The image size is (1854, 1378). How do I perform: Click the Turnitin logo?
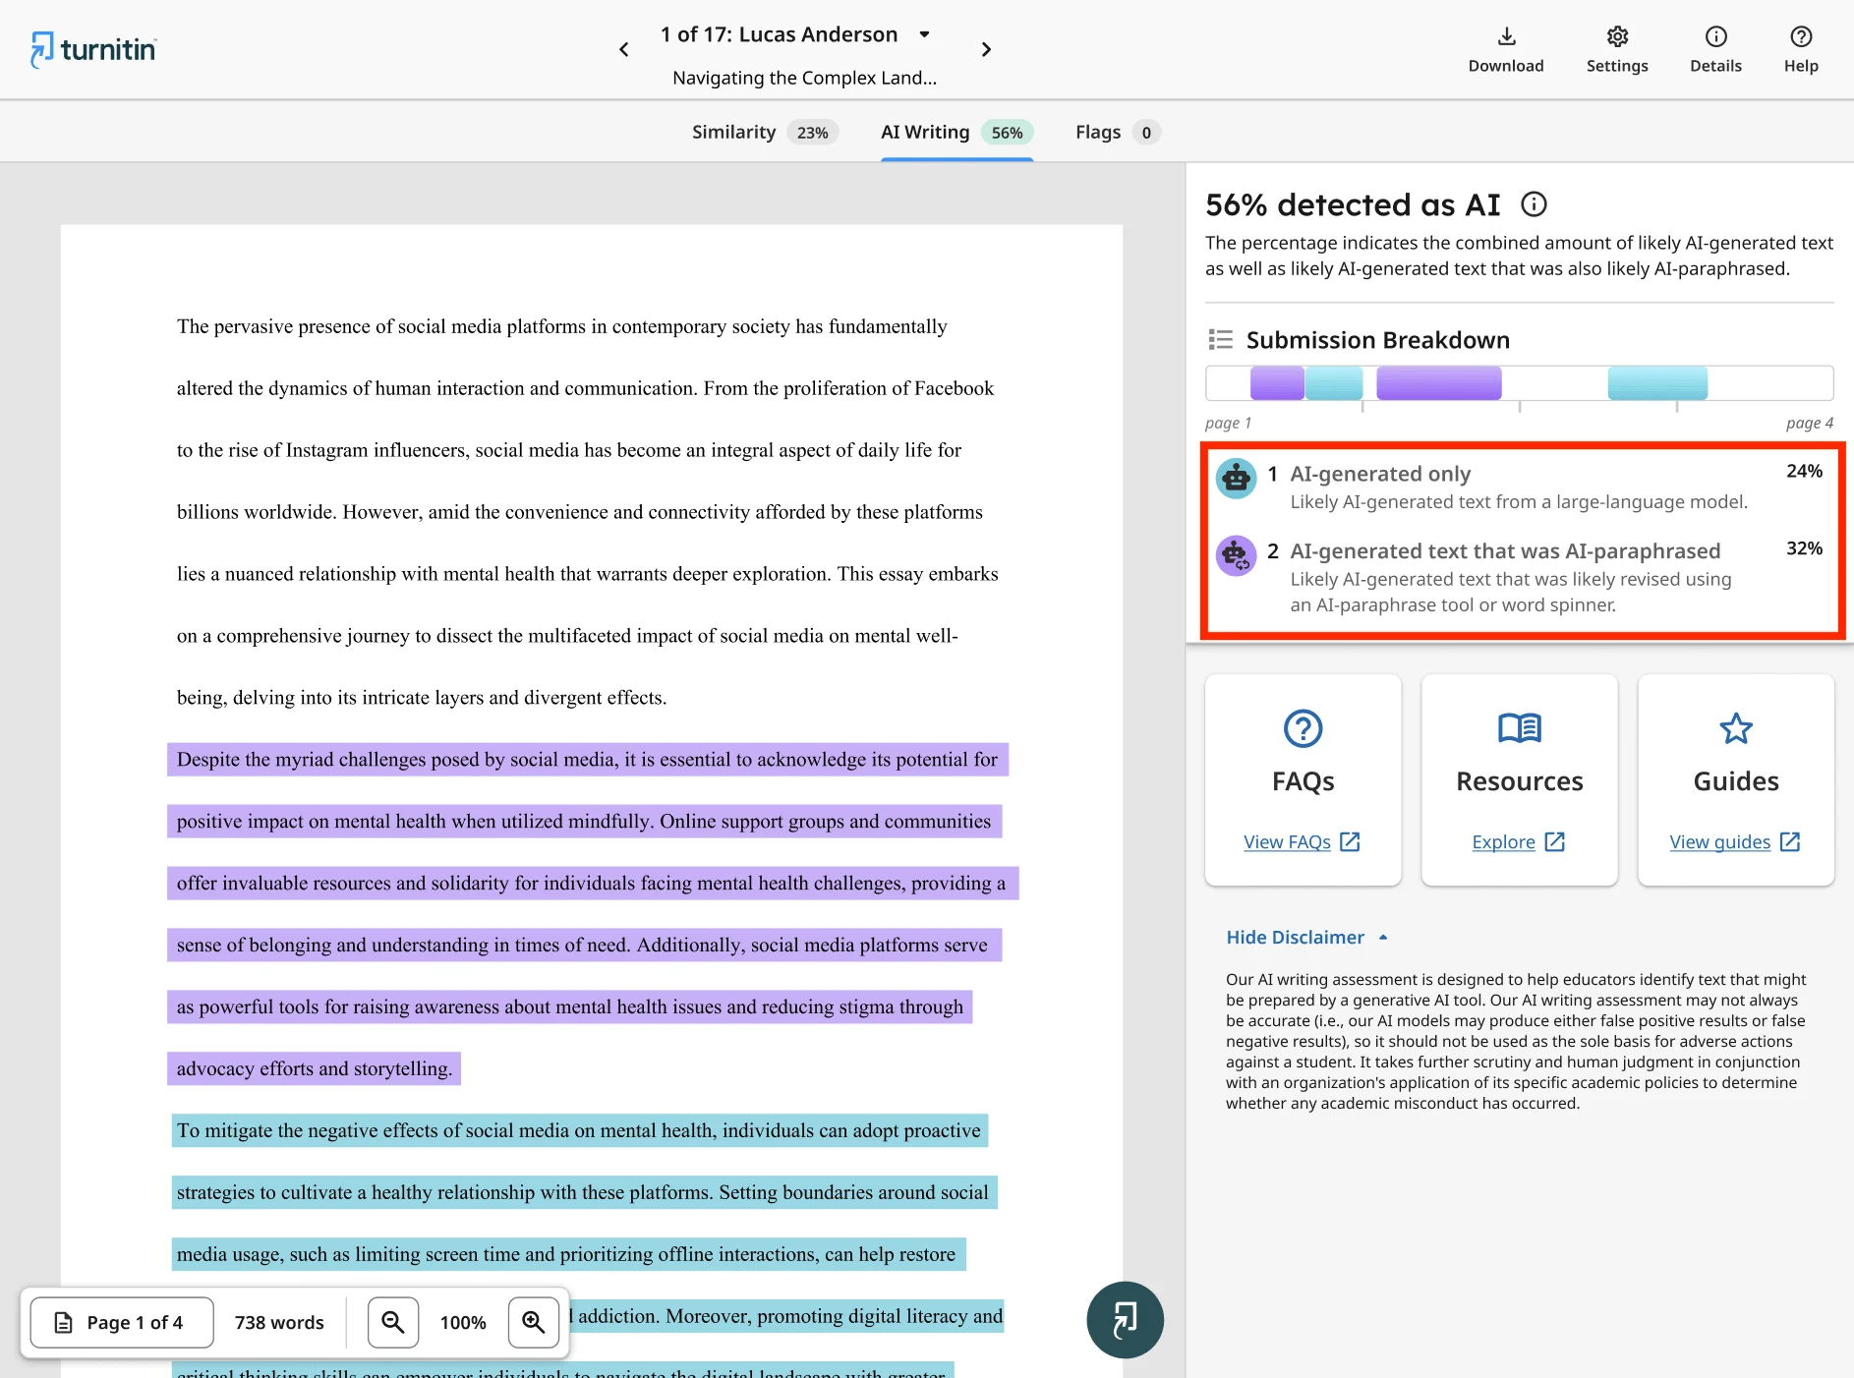[x=93, y=49]
